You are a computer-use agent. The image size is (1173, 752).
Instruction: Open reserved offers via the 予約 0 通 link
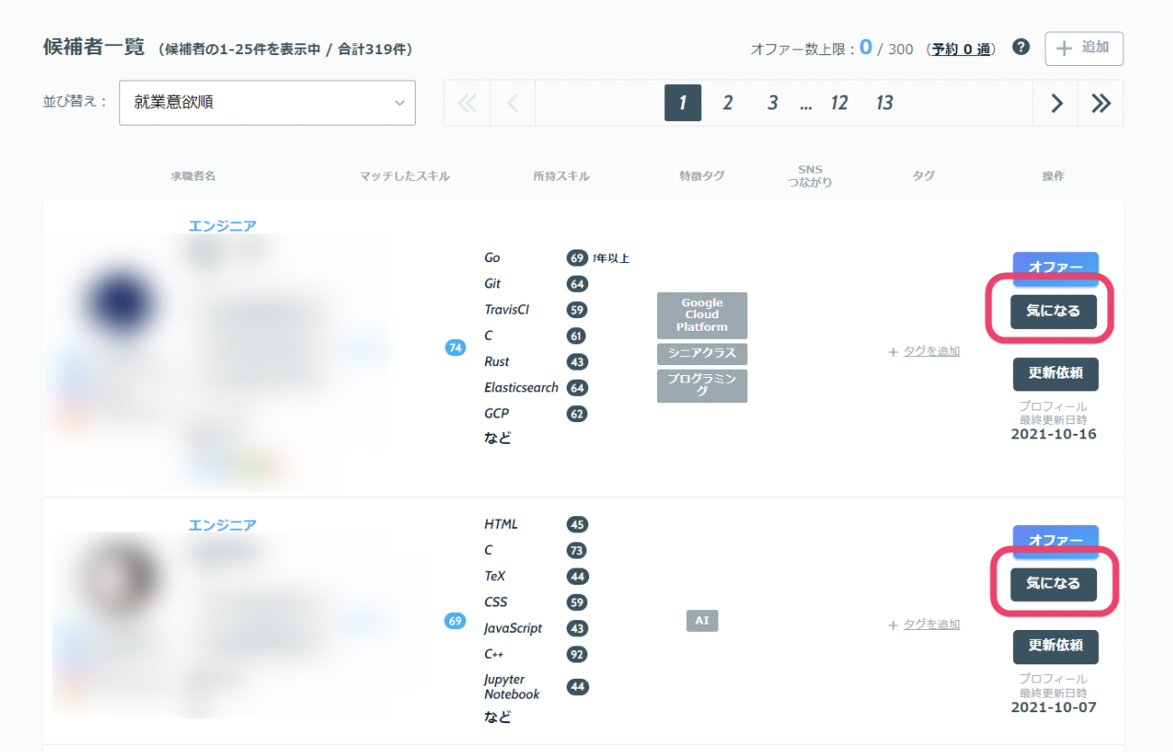pyautogui.click(x=961, y=48)
